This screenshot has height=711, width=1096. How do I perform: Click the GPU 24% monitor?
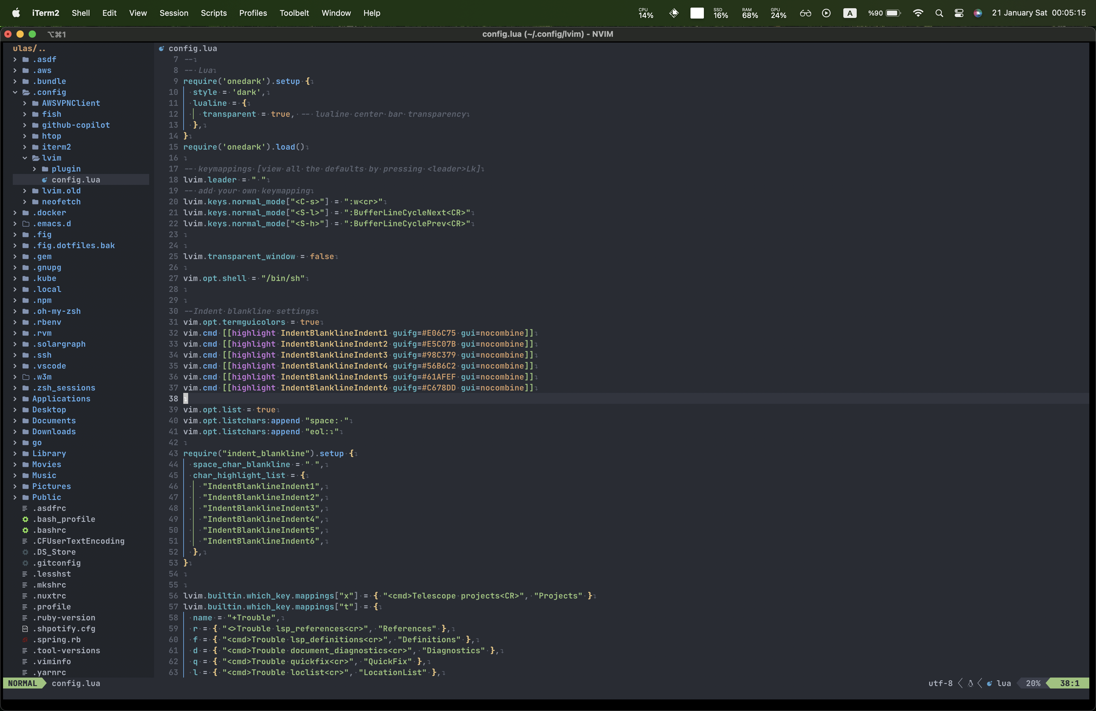coord(778,13)
